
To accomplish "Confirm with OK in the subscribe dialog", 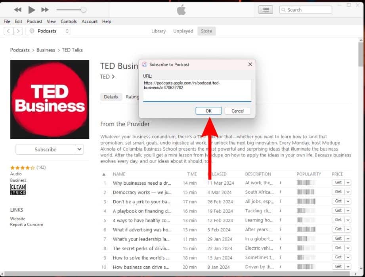I will click(208, 111).
